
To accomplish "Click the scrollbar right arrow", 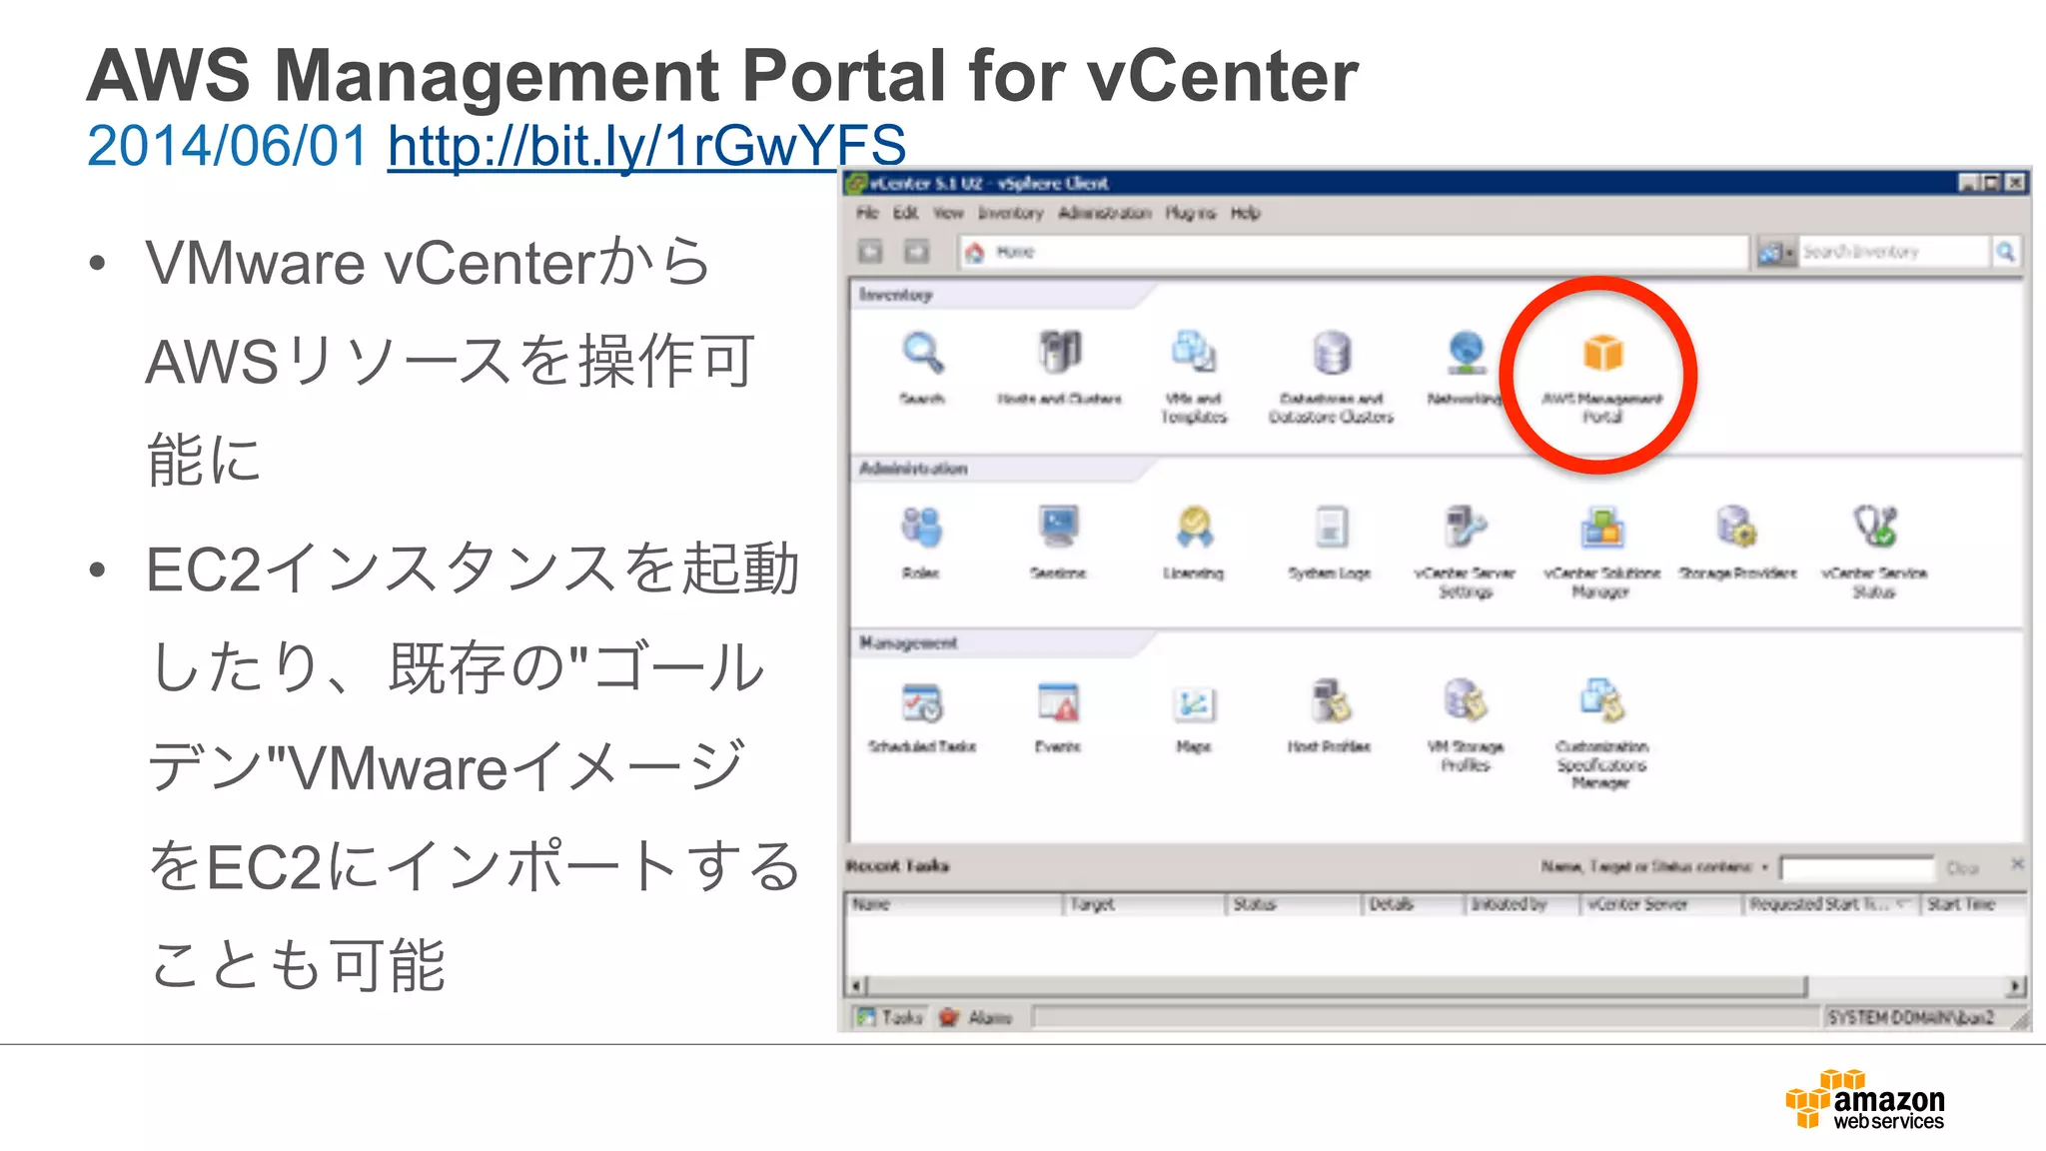I will tap(2017, 986).
